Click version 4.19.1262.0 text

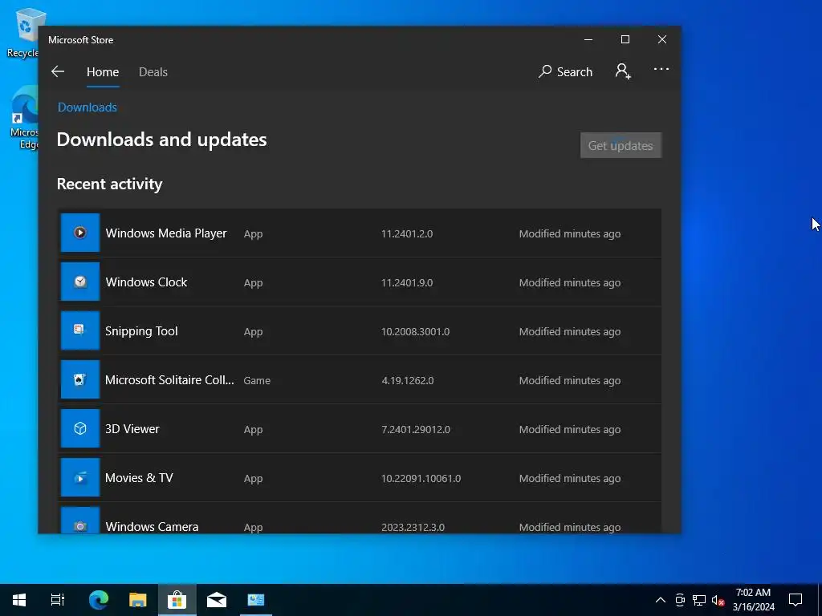(407, 381)
